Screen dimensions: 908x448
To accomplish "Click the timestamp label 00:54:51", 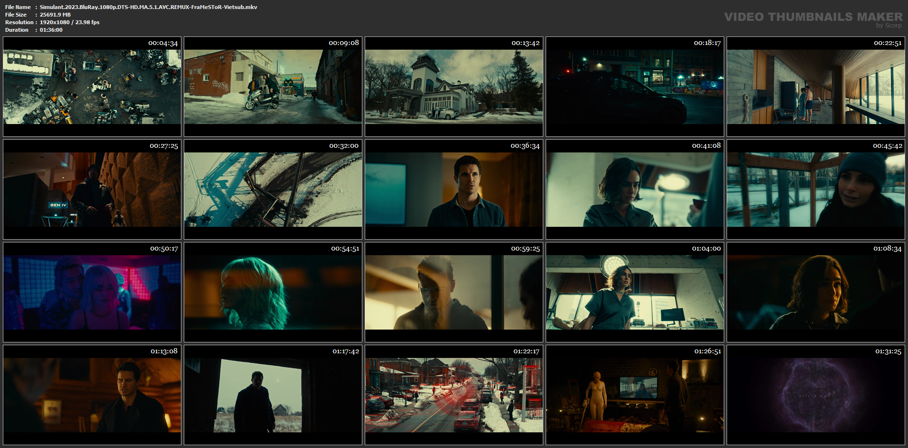I will pos(345,249).
